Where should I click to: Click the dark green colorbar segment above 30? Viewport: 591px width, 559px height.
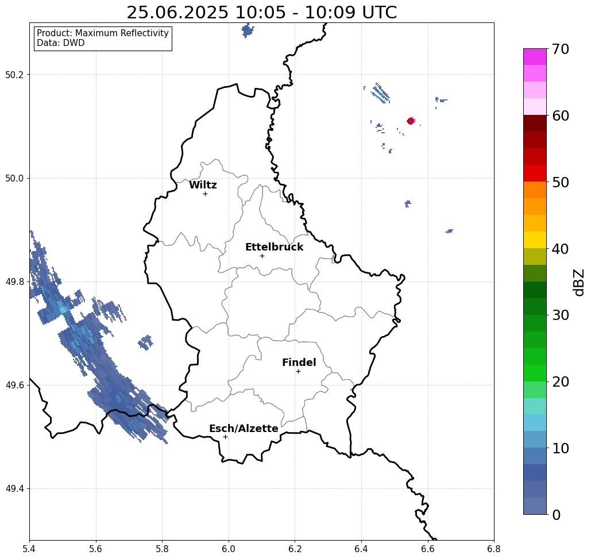coord(535,306)
